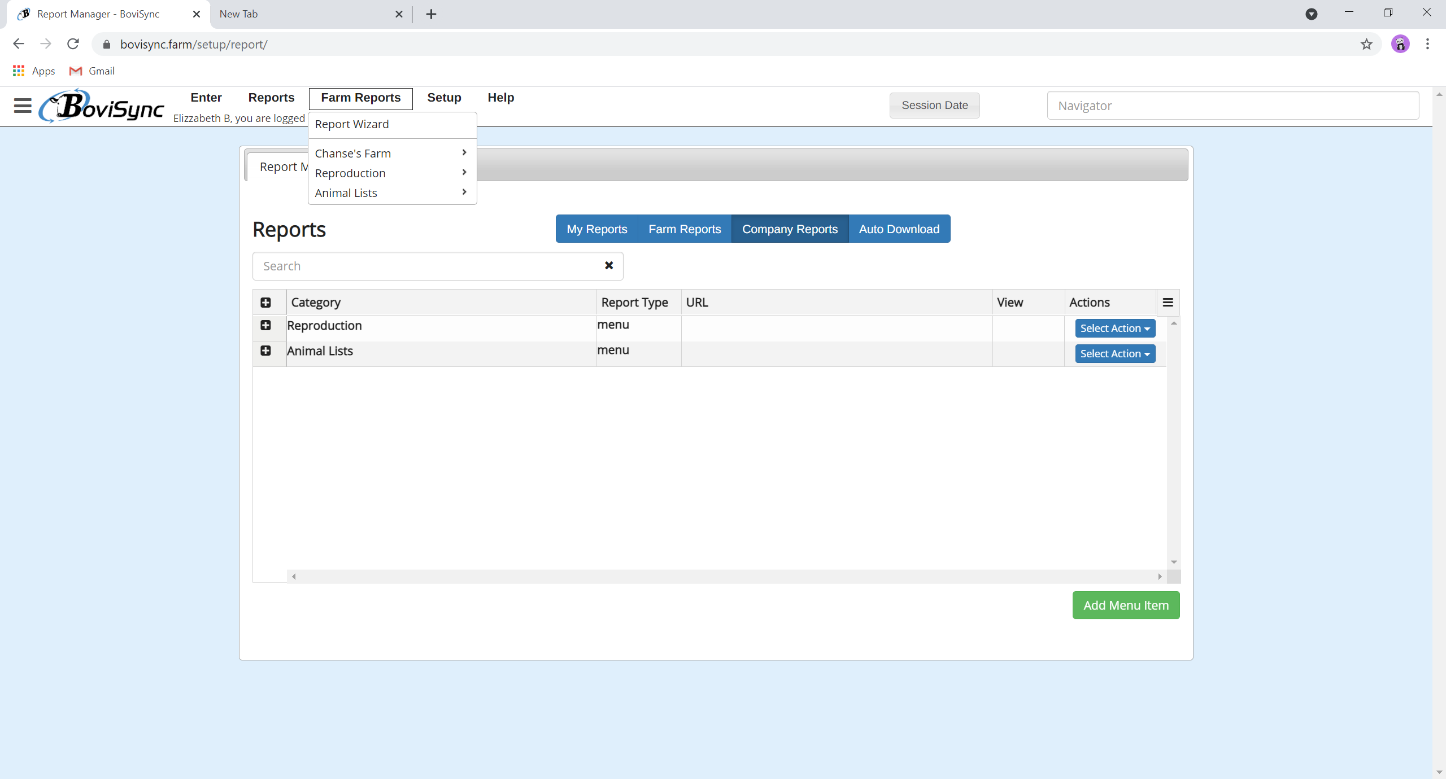Click the BoviSync logo
The image size is (1446, 779).
click(102, 106)
